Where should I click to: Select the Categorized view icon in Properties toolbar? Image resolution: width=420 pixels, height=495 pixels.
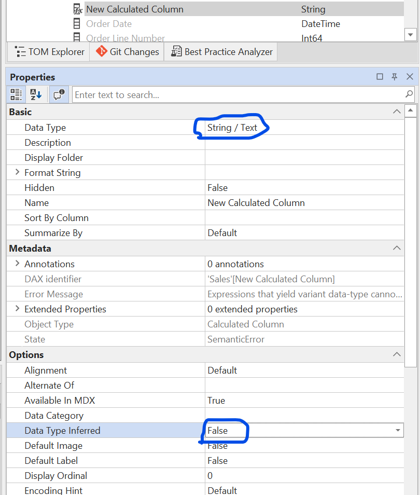pyautogui.click(x=16, y=94)
